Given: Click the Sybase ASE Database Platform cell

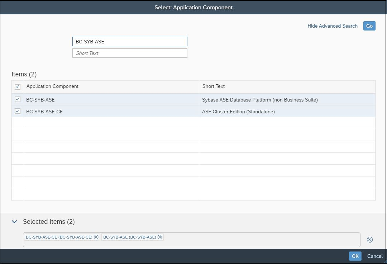Looking at the screenshot, I should click(x=260, y=100).
